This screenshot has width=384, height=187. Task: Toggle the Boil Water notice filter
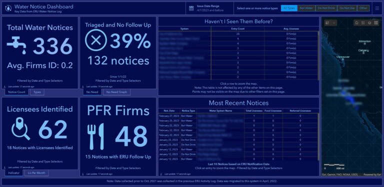click(306, 8)
